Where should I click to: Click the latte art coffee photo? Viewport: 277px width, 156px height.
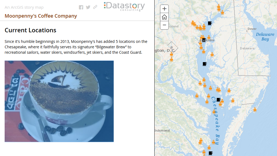point(59,101)
